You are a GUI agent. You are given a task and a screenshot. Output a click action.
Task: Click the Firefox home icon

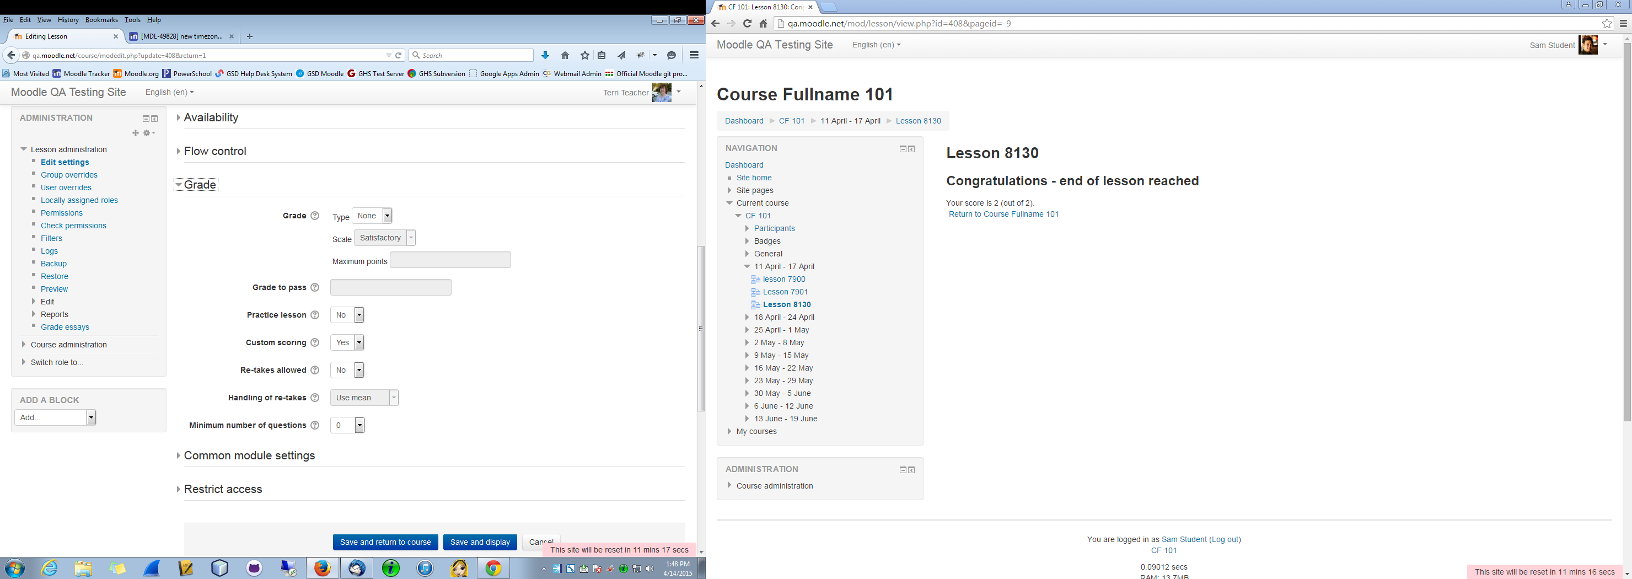(x=565, y=55)
